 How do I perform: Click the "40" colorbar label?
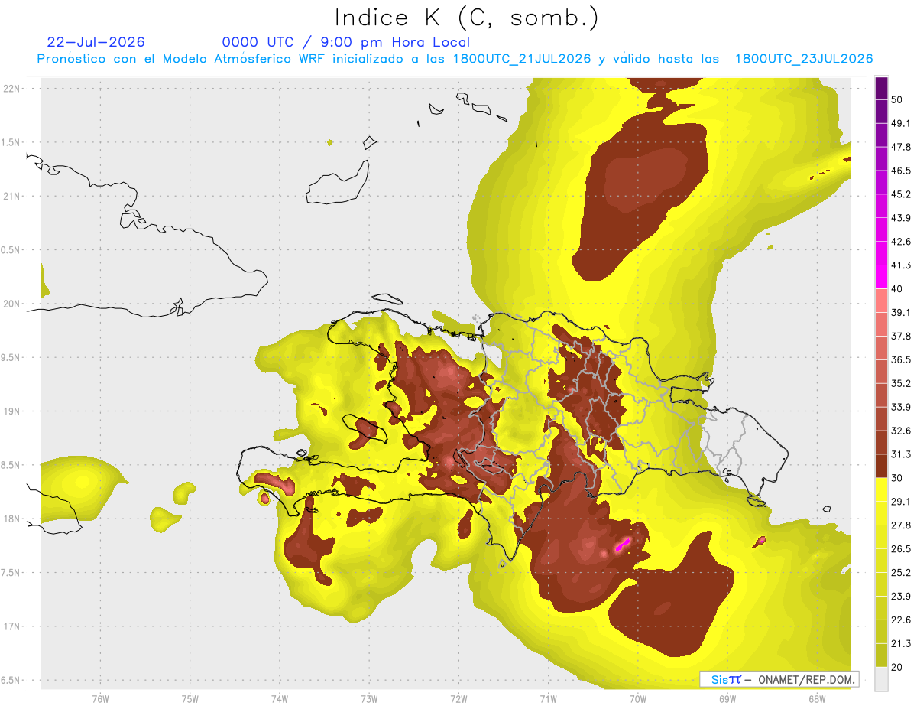898,289
